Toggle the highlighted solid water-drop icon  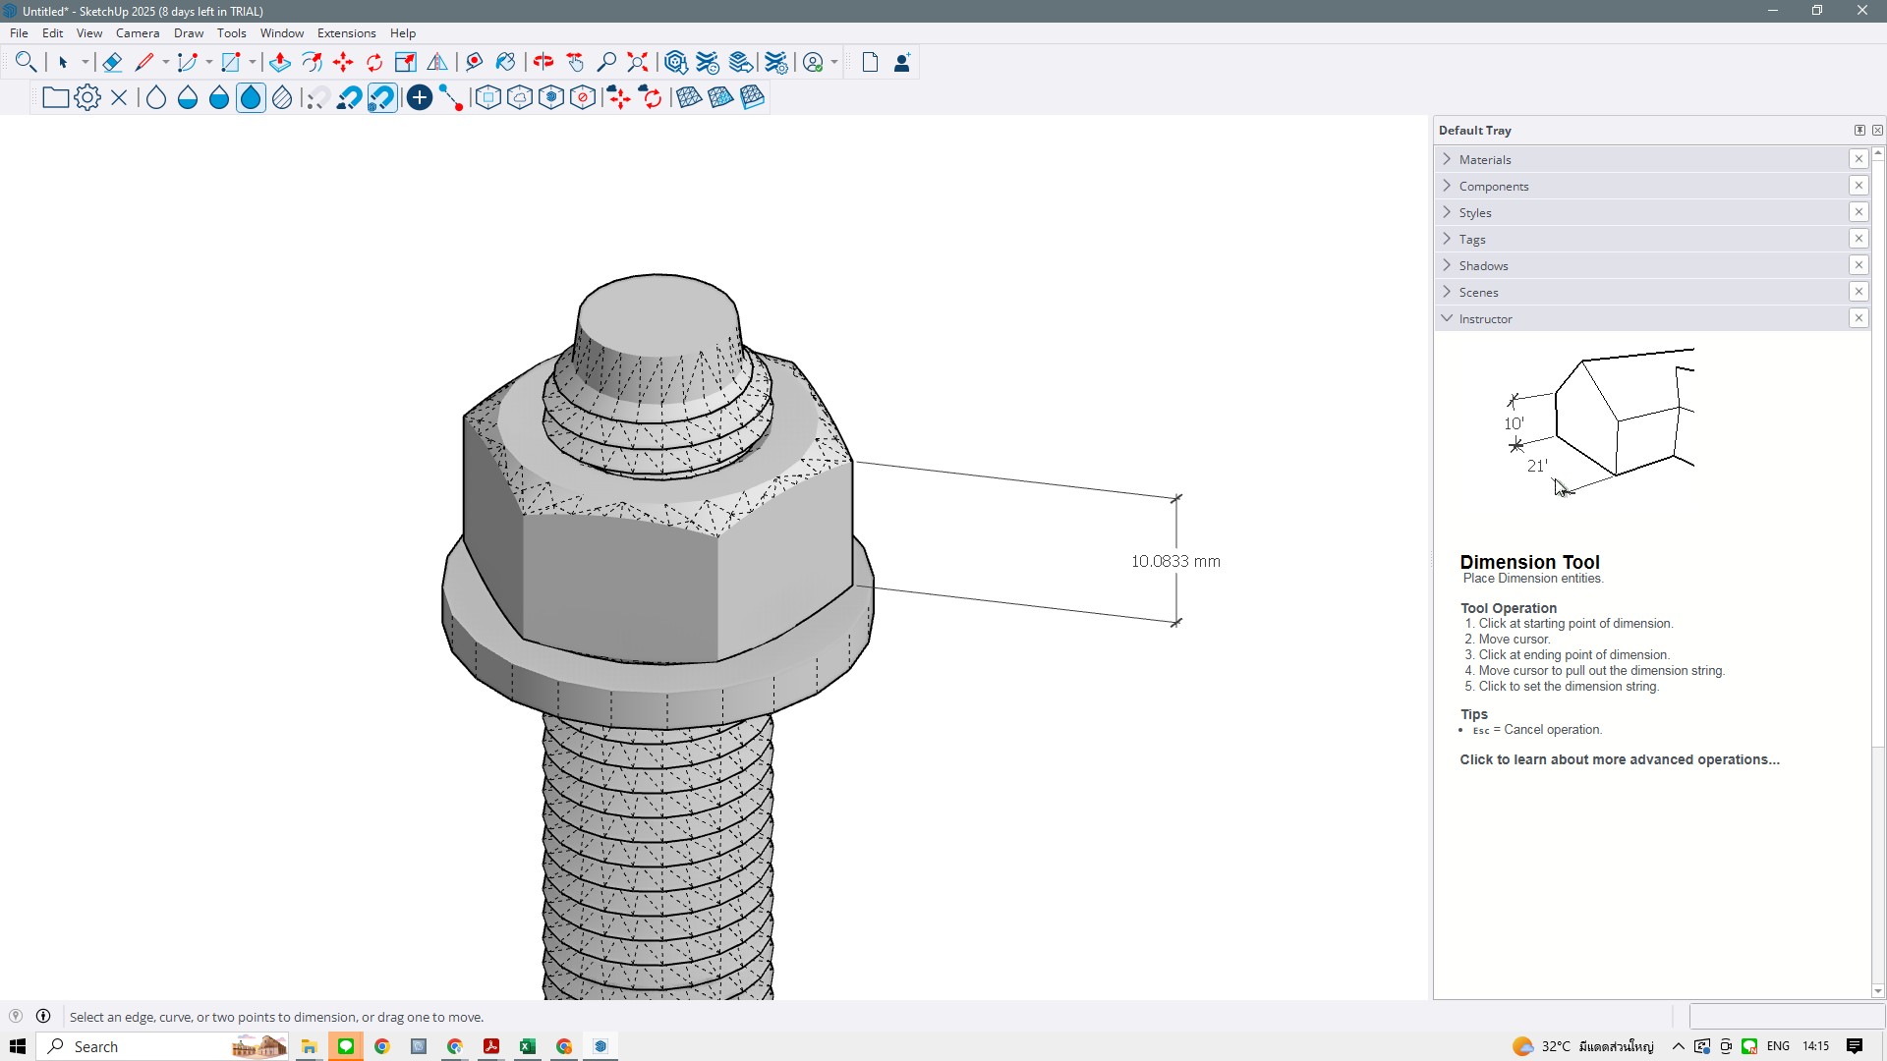point(251,98)
